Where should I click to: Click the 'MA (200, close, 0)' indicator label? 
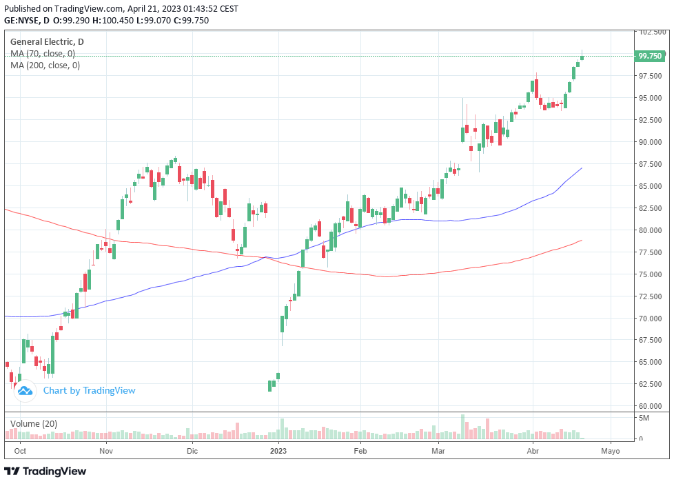click(45, 65)
